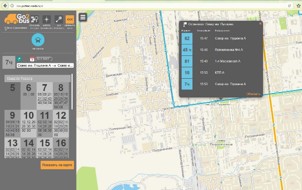Viewport: 302px width, 190px height.
Task: Click the green direction flag icon
Action: coord(19,59)
